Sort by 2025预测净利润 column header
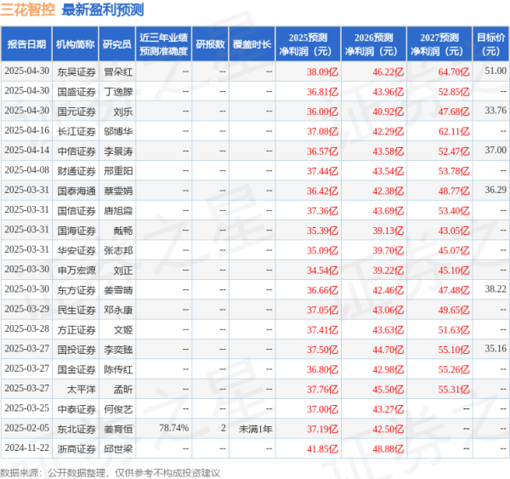The image size is (510, 479). (308, 43)
